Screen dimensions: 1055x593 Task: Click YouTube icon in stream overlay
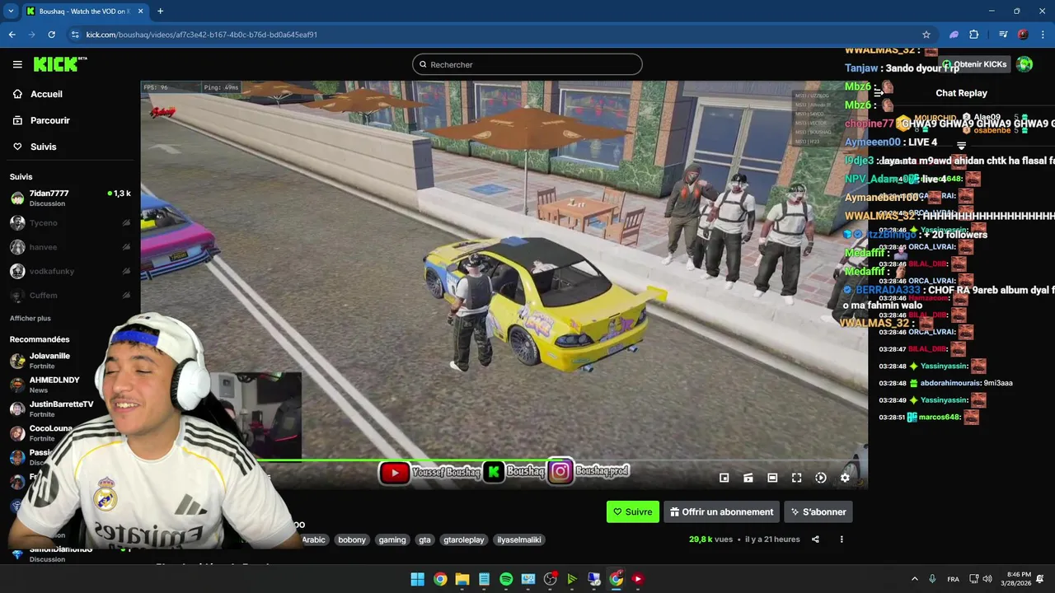(395, 472)
